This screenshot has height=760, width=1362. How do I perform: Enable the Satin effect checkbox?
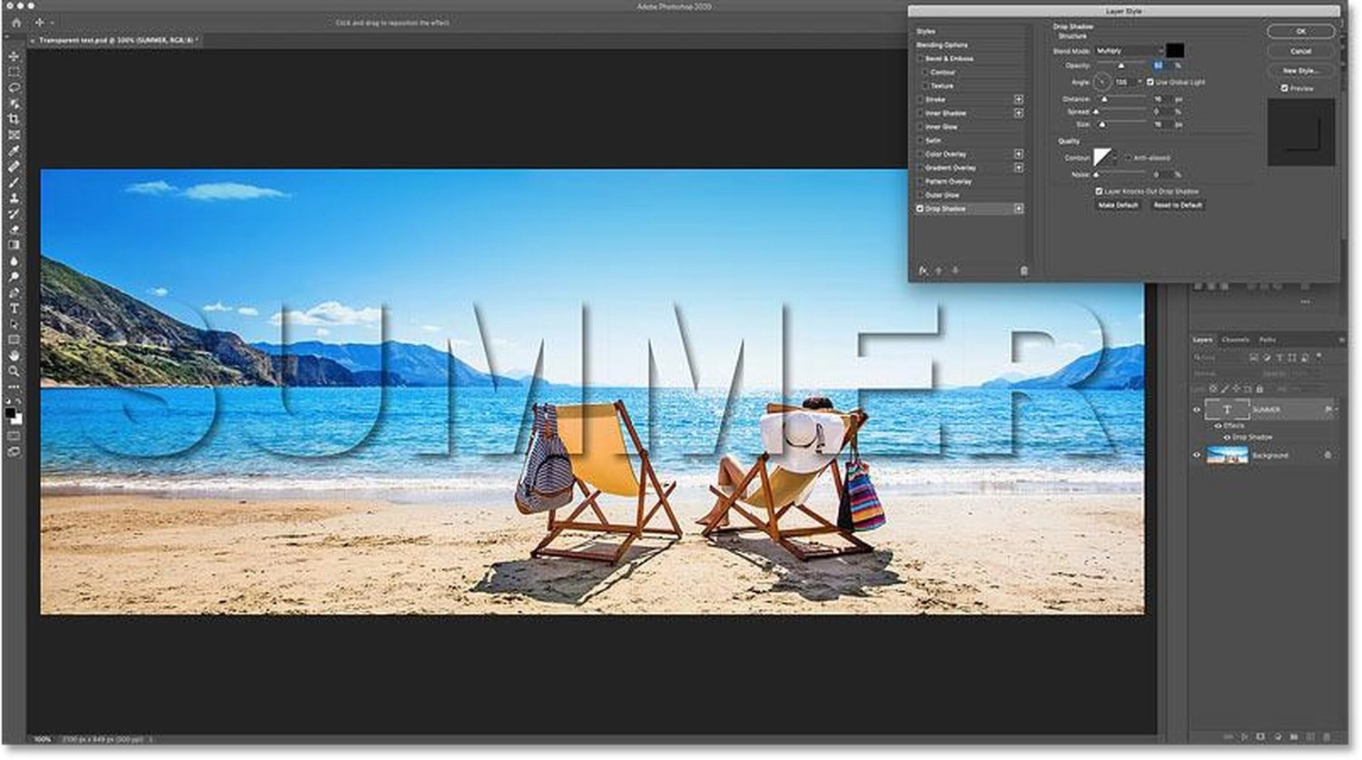pyautogui.click(x=920, y=141)
